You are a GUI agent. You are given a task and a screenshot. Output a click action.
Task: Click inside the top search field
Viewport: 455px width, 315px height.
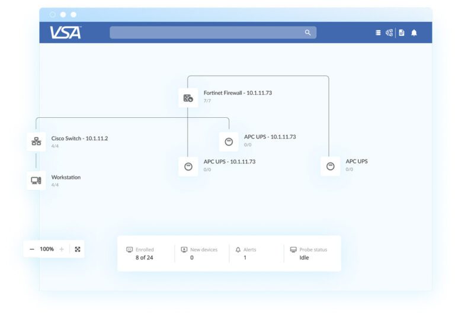point(207,33)
